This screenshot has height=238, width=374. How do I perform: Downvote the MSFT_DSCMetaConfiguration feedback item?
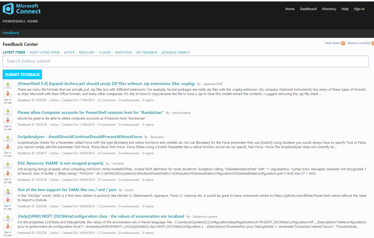[x=8, y=227]
